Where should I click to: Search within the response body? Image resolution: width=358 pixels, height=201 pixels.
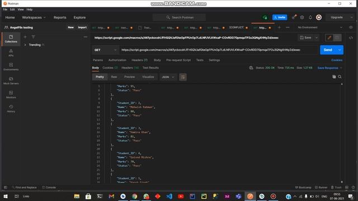coord(340,77)
